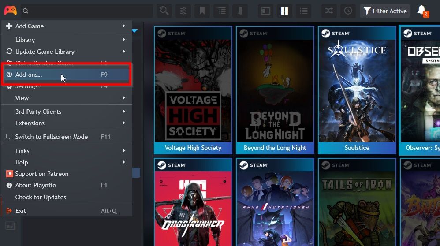Viewport: 440px width, 246px height.
Task: Select Check for Updates
Action: 67,197
